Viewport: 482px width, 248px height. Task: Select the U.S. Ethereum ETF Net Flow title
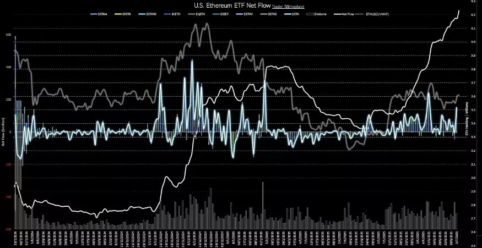point(232,5)
